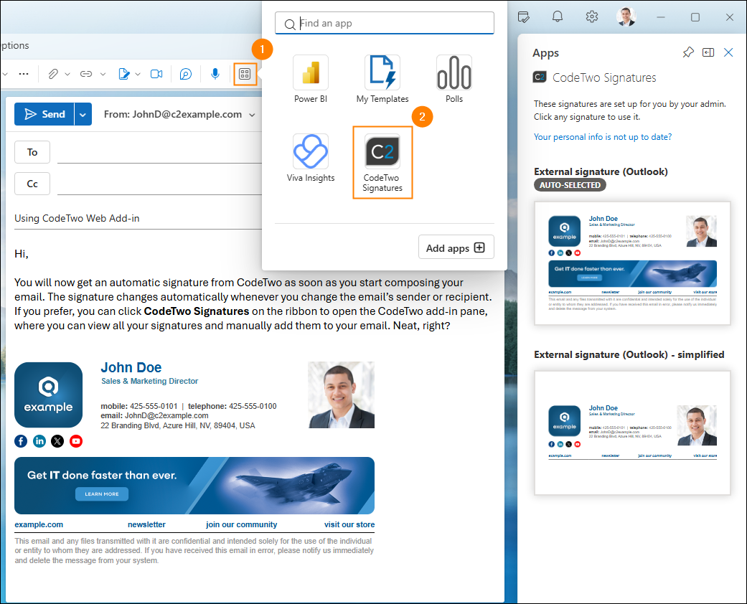Open the newsletter link in signature
Screen dimensions: 747x604
[x=146, y=524]
